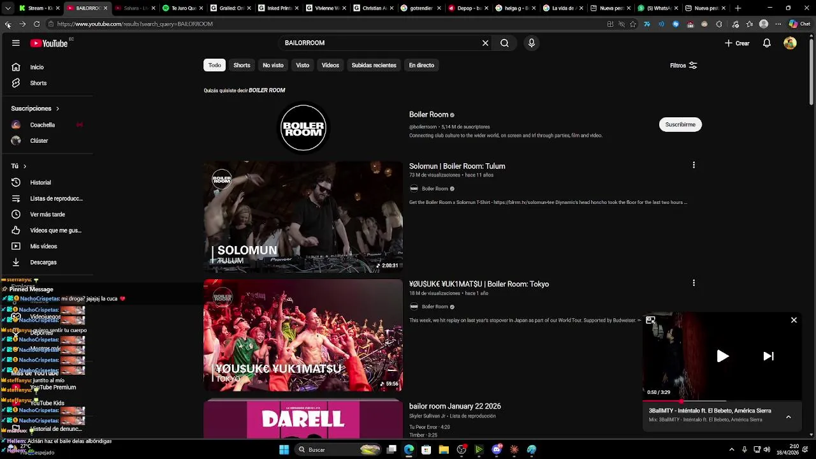Click Windows taskbar Buscar search box

[x=339, y=450]
